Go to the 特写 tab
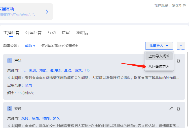Image resolution: width=189 pixels, height=128 pixels. pos(66,33)
